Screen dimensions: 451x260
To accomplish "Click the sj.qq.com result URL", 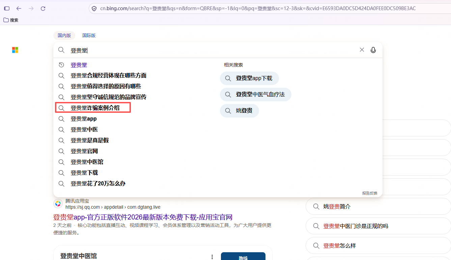I will (113, 207).
